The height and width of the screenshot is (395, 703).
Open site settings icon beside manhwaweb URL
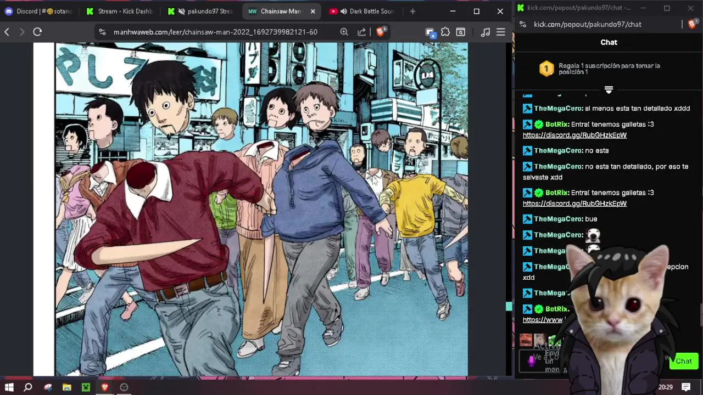[x=102, y=32]
